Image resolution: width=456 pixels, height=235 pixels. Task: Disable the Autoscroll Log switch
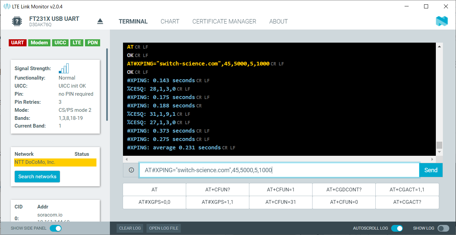(x=397, y=228)
